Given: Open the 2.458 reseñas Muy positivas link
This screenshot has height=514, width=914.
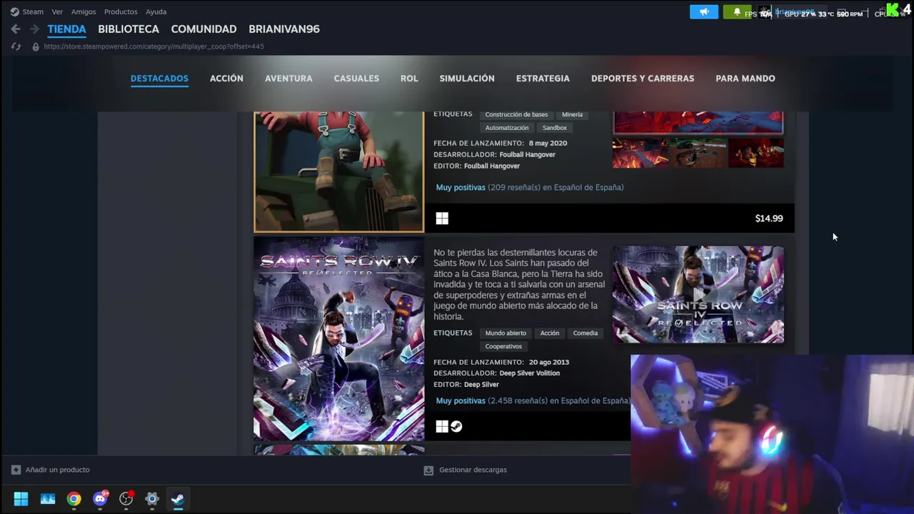Looking at the screenshot, I should [533, 401].
